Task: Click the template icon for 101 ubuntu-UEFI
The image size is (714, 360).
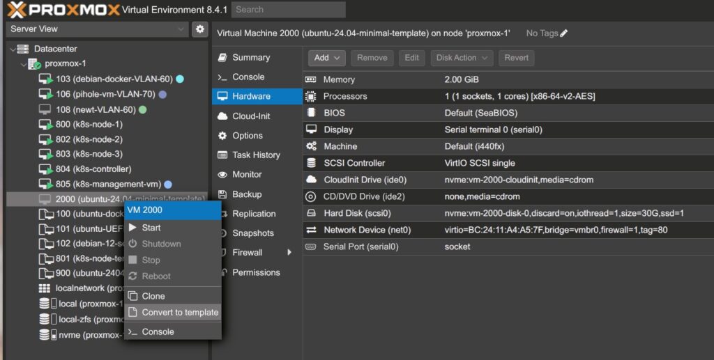Action: coord(46,228)
